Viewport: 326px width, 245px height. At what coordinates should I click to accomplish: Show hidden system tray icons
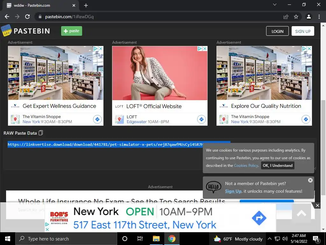pyautogui.click(x=269, y=239)
